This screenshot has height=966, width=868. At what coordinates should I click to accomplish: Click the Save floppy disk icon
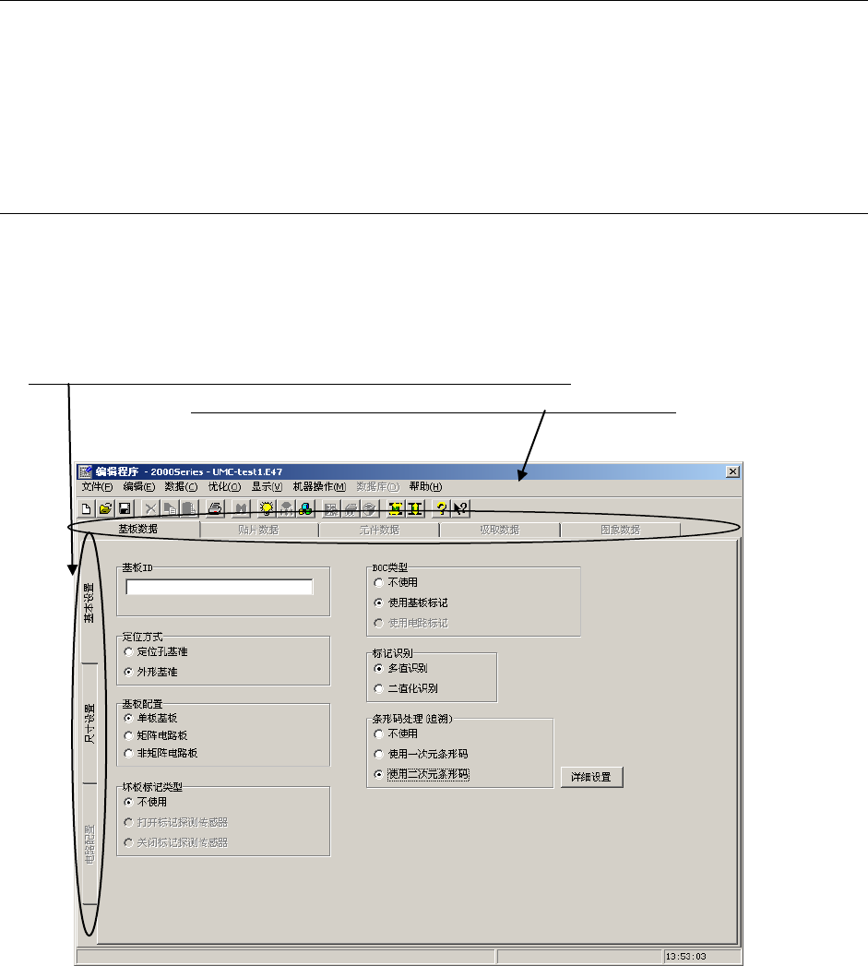pyautogui.click(x=125, y=509)
